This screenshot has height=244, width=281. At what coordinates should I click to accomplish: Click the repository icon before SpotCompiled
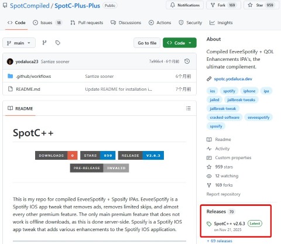(x=5, y=5)
